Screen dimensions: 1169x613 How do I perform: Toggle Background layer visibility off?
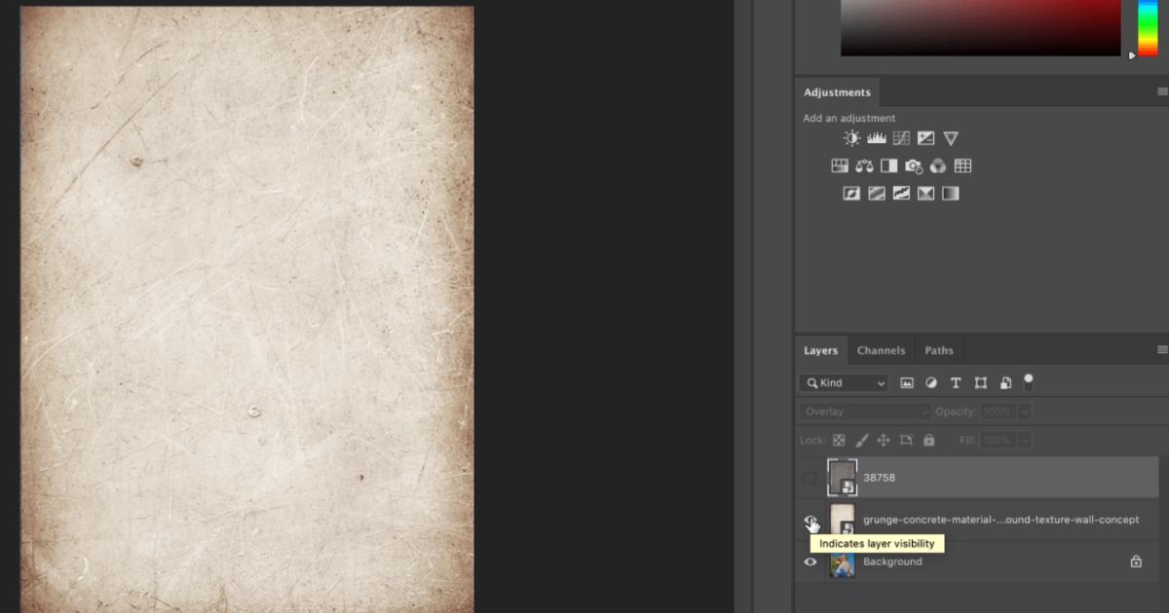point(810,562)
